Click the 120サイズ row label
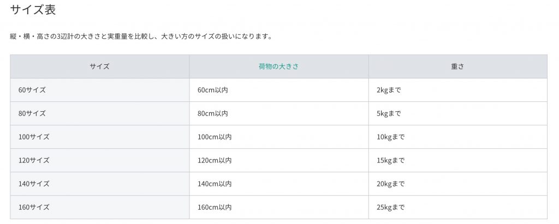The width and height of the screenshot is (559, 224). pos(34,161)
